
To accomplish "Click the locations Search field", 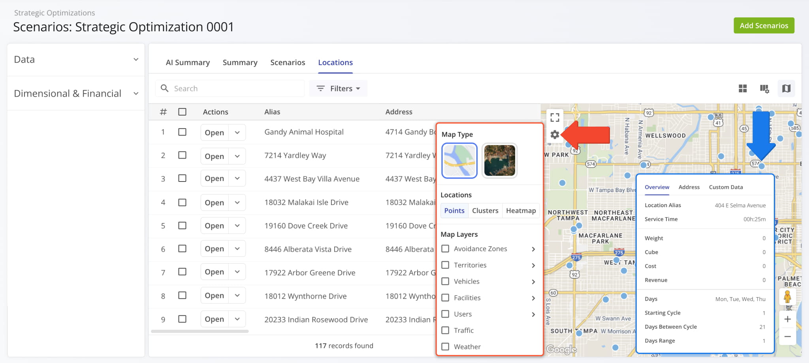I will point(230,88).
